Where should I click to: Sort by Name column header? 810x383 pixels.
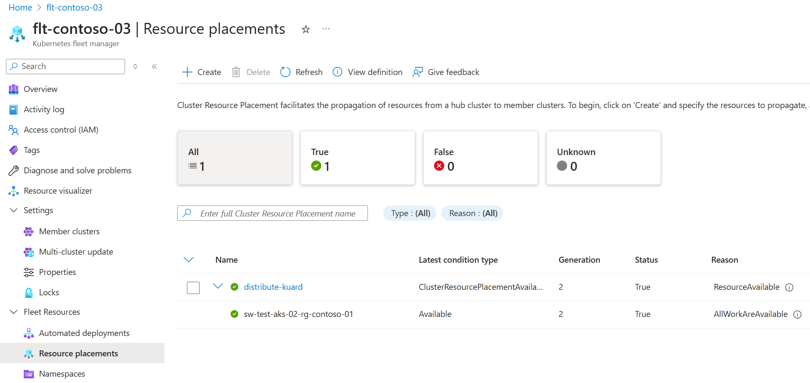click(226, 260)
